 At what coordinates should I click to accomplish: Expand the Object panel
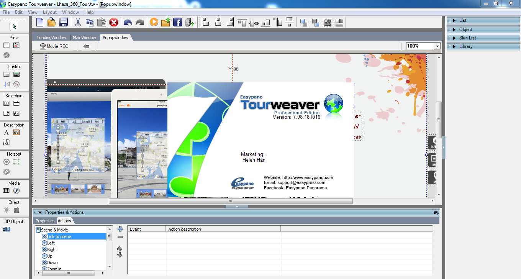(454, 30)
